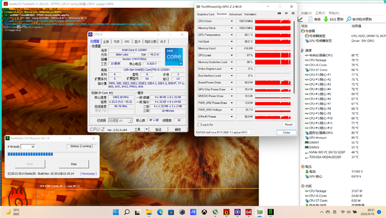Click the GPU Clock red sensor graph

(x=273, y=21)
